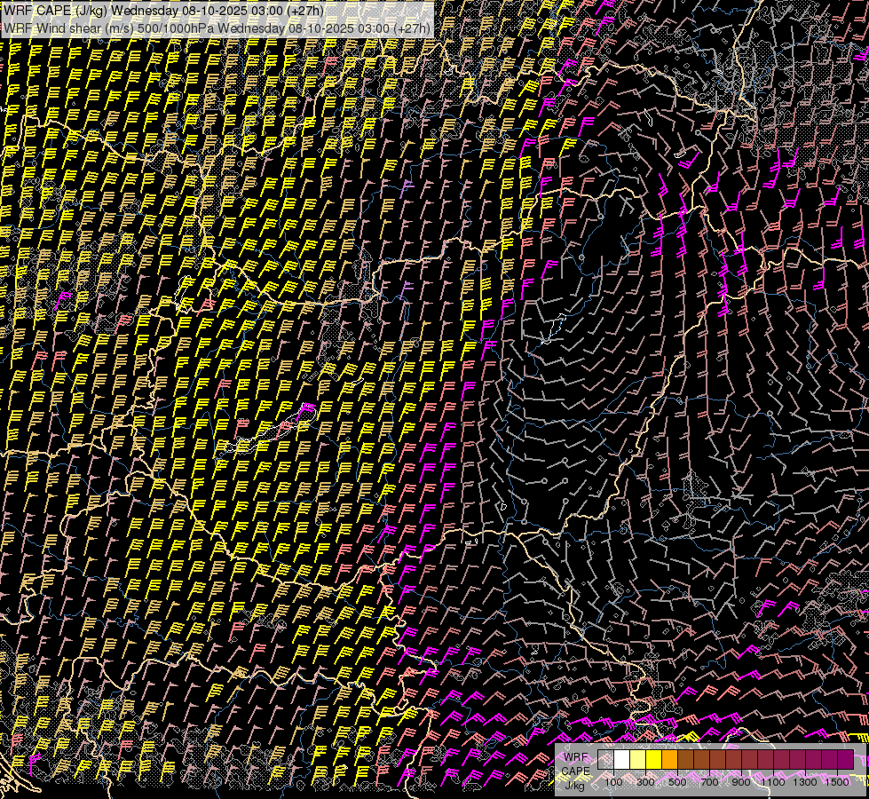Click the (+27h) offset in the wind shear title
Screen dimensions: 869x799
coord(412,28)
